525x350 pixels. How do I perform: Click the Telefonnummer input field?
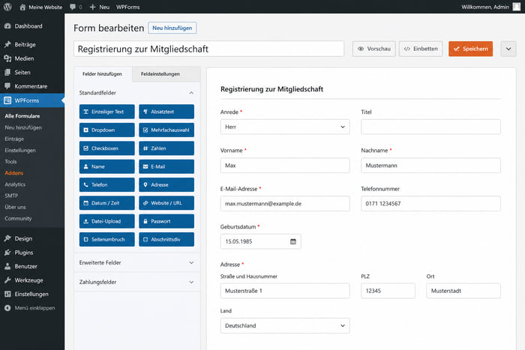[x=430, y=203]
